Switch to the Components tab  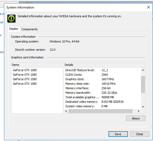(29, 29)
